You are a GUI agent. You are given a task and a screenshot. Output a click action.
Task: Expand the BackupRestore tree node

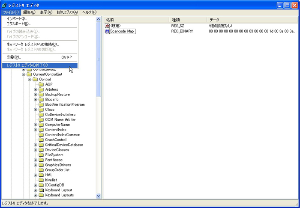coord(36,94)
